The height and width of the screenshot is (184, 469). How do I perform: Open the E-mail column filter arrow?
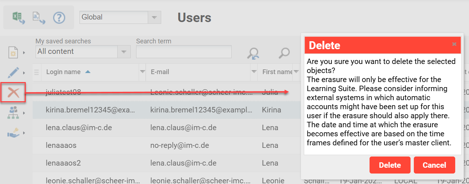tap(254, 72)
